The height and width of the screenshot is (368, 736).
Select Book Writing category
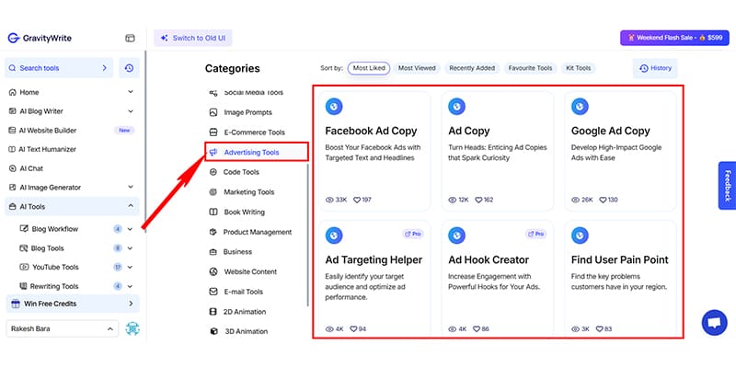click(237, 213)
